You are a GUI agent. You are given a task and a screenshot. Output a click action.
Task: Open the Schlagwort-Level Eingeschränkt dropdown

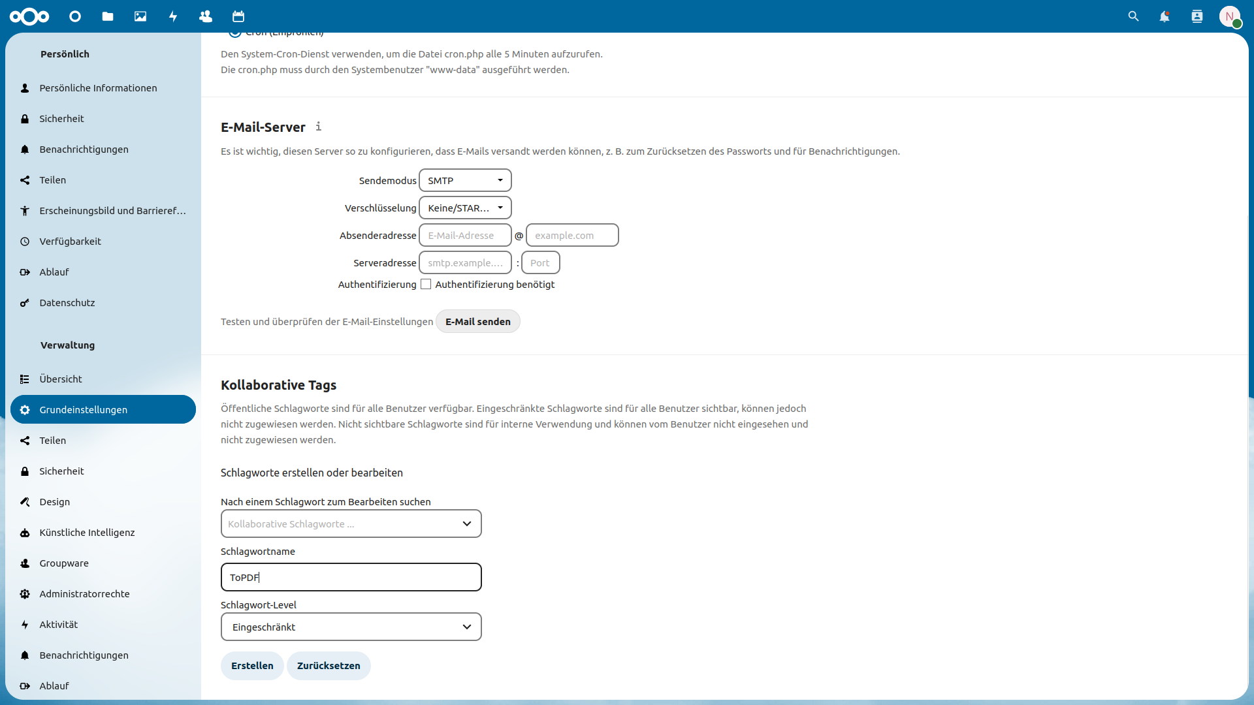(x=351, y=627)
